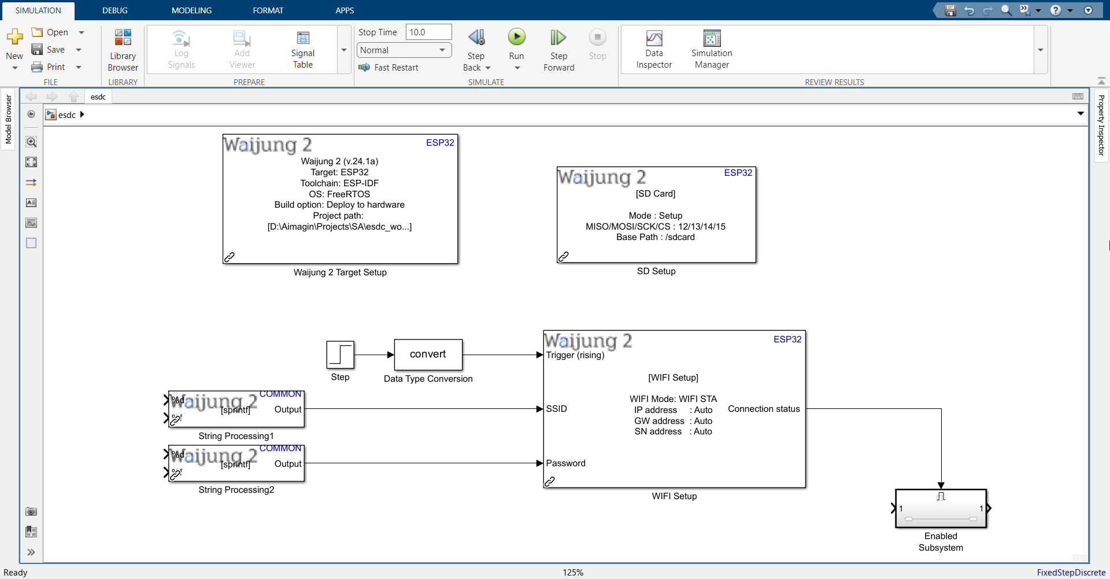Switch to the APPS tab
This screenshot has width=1110, height=579.
click(x=345, y=10)
